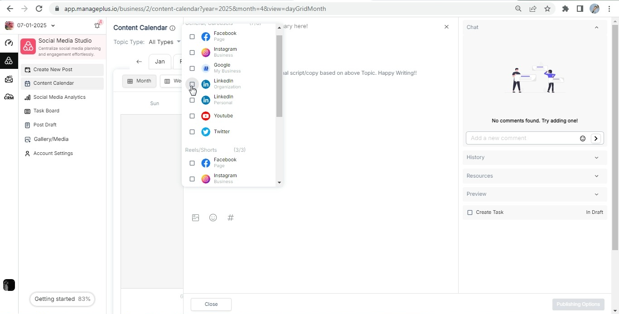Viewport: 619px width, 314px height.
Task: Click the Twitter channel icon
Action: click(x=206, y=132)
